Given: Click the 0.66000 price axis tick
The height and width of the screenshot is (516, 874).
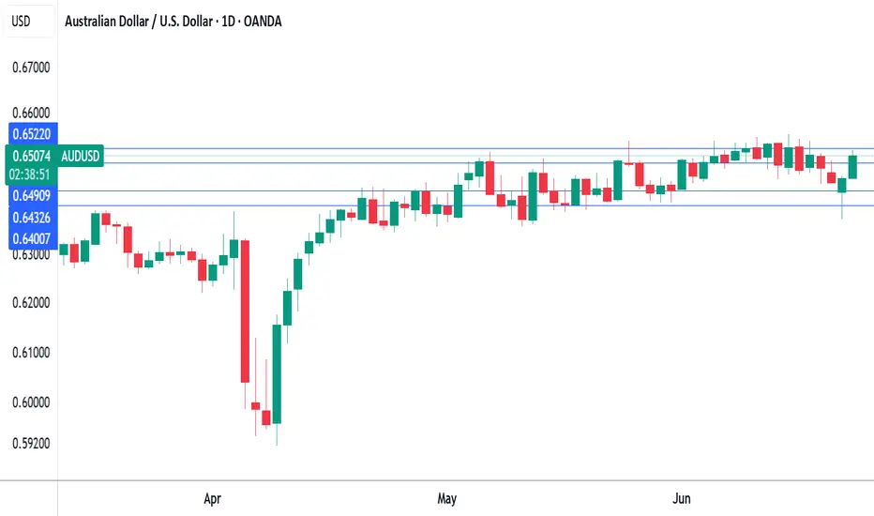Looking at the screenshot, I should pyautogui.click(x=31, y=114).
